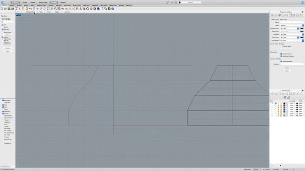
Task: Click the Ortho button in title bar
Action: point(25,2)
